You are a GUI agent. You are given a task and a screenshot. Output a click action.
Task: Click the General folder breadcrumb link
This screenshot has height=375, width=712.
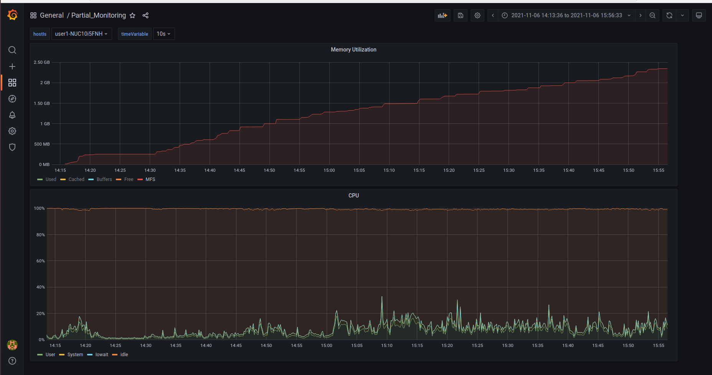[51, 15]
